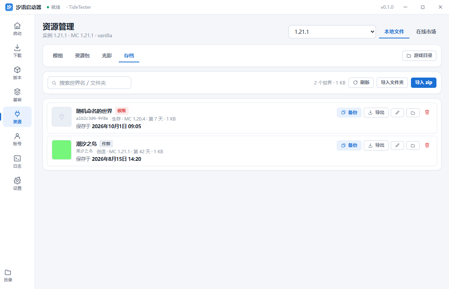Image resolution: width=449 pixels, height=289 pixels.
Task: Switch to the 光影 shaders tab
Action: pos(107,56)
